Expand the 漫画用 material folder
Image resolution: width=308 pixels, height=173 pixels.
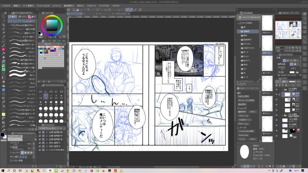[240, 32]
